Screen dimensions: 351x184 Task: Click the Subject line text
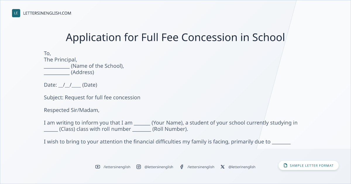(92, 98)
